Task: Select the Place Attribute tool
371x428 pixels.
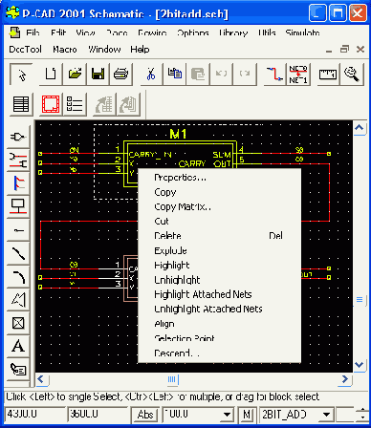Action: pos(18,370)
